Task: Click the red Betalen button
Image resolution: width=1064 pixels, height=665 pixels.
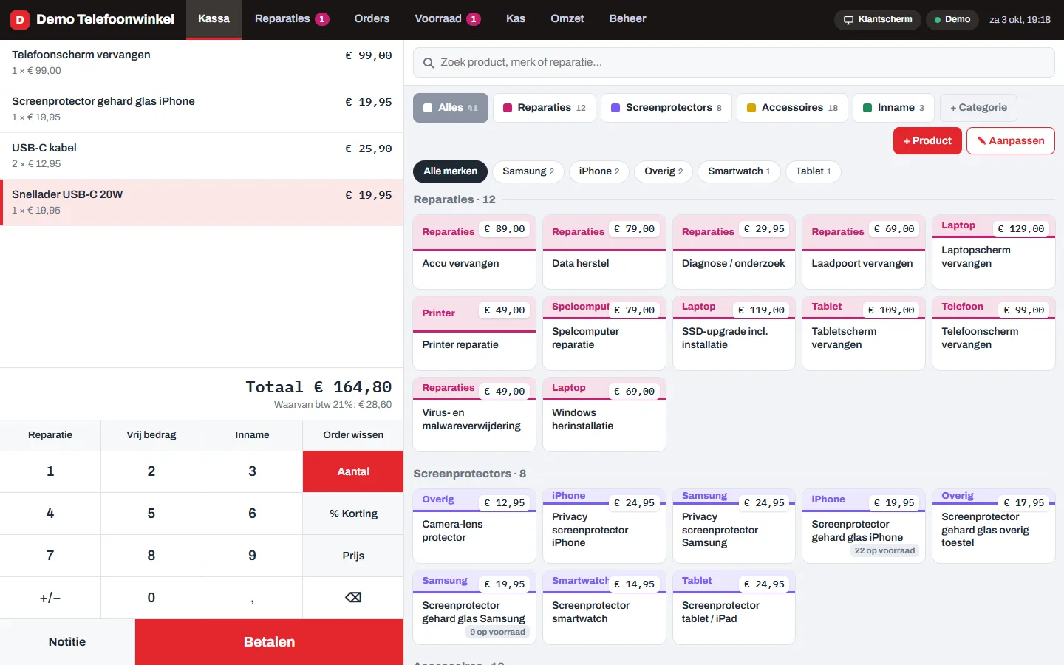Action: tap(269, 642)
